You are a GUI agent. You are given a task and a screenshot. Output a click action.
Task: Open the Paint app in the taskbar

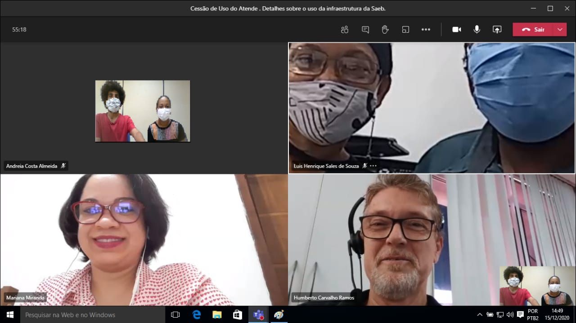[279, 314]
